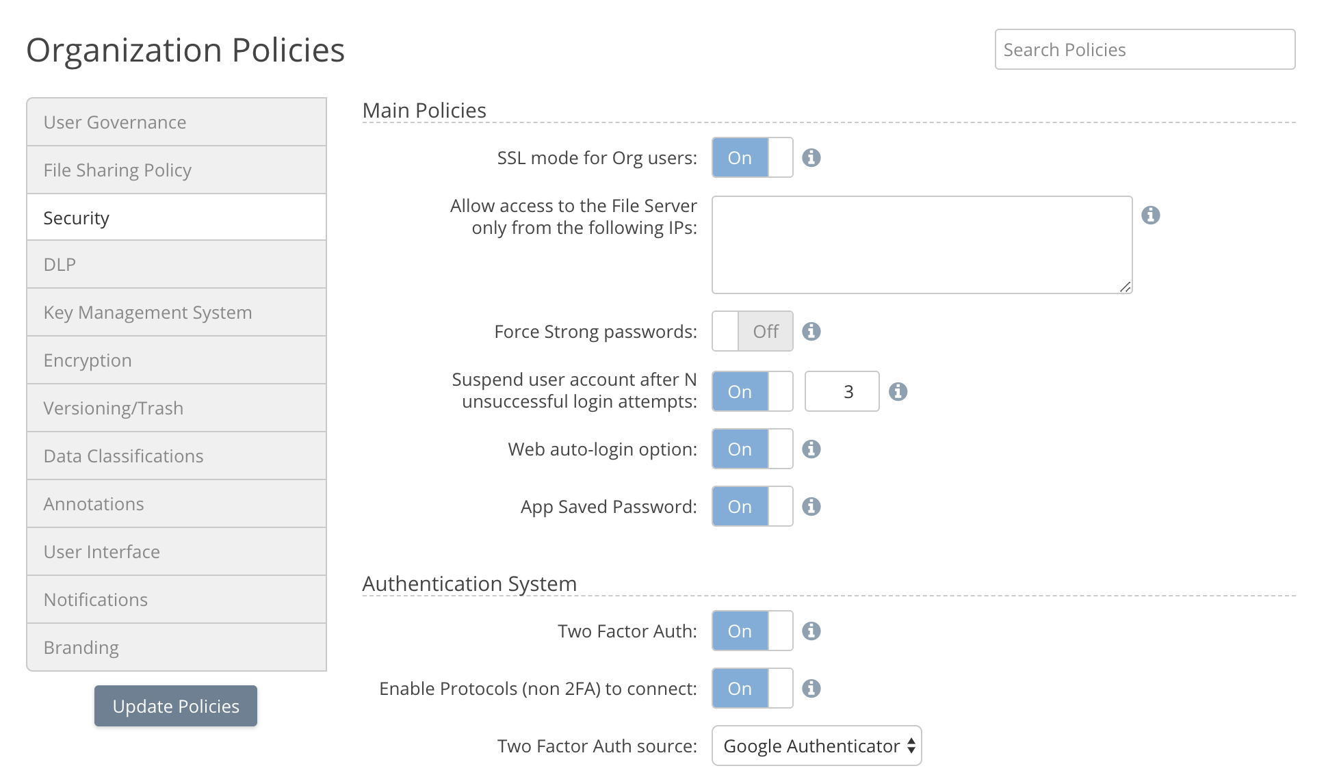Open info tooltip for SSL mode setting
The height and width of the screenshot is (777, 1326).
[x=811, y=158]
